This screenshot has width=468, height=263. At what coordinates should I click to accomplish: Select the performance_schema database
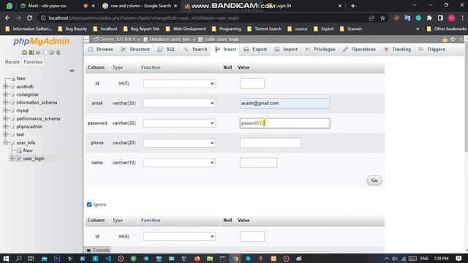coord(38,118)
